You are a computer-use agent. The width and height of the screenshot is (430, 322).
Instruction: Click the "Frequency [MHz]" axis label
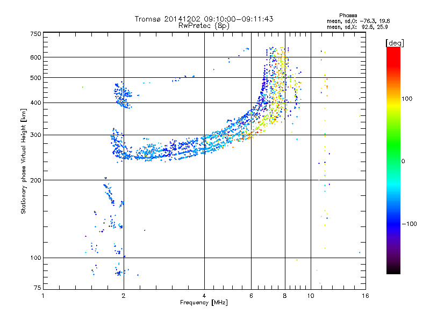coord(204,303)
